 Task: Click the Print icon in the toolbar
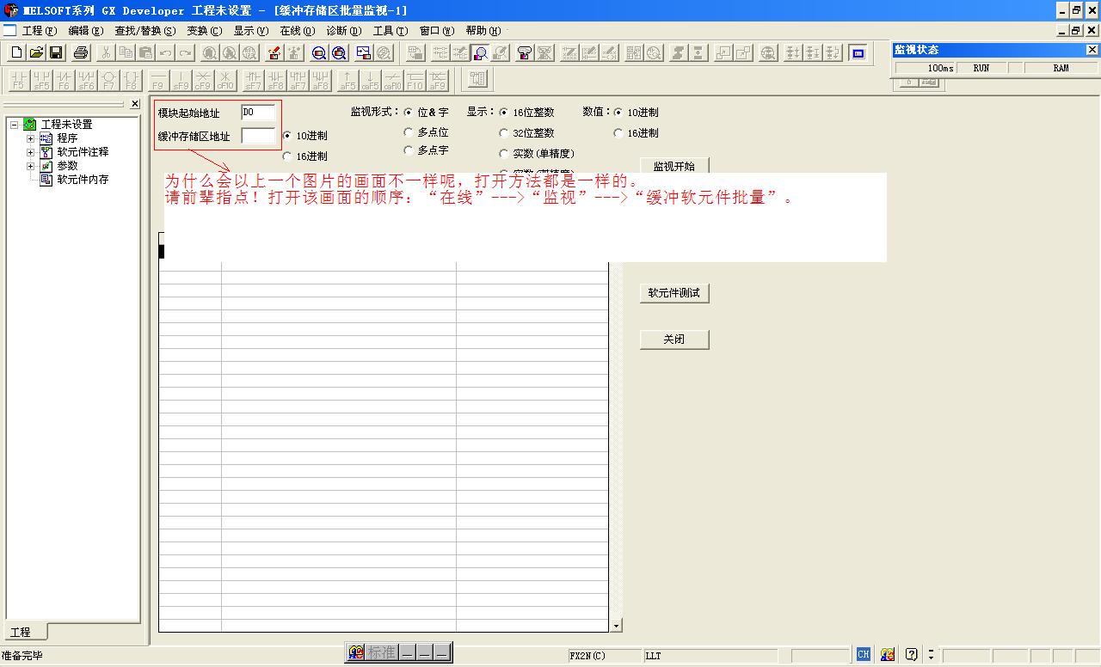[81, 53]
